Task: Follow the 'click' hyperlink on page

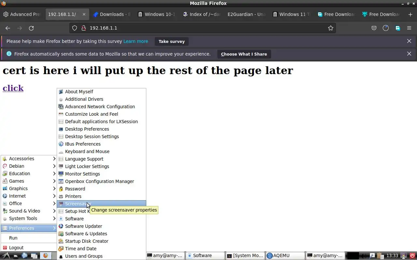Action: pos(13,88)
